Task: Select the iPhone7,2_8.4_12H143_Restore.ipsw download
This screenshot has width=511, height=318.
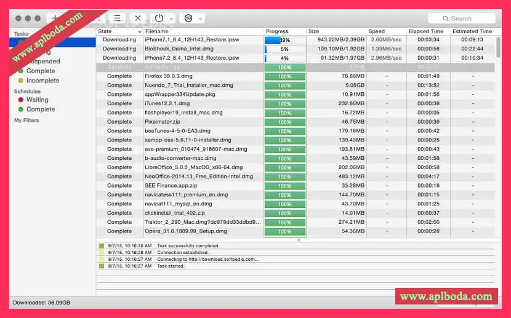Action: click(296, 58)
